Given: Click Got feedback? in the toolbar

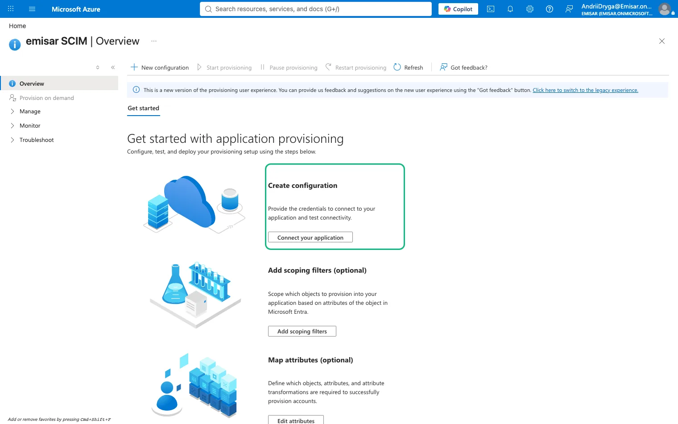Looking at the screenshot, I should coord(463,67).
